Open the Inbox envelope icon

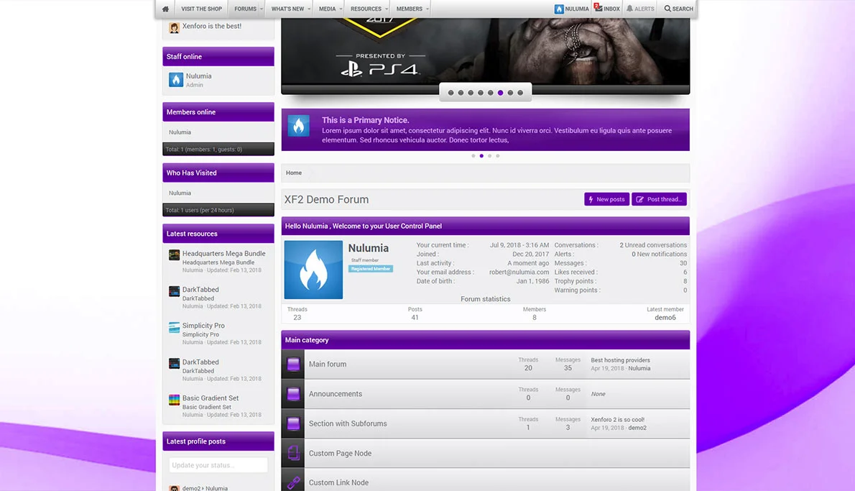click(x=598, y=9)
